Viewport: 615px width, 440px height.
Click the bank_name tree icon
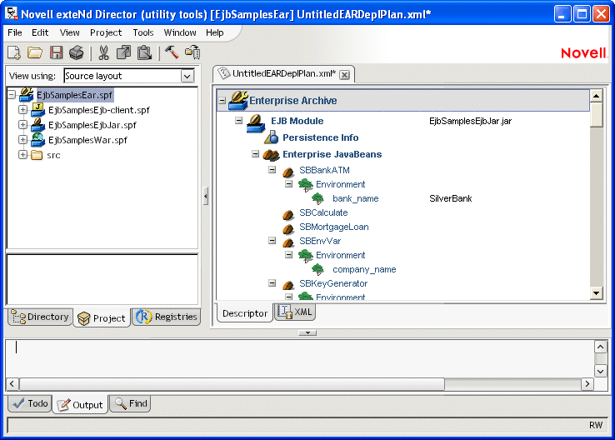(x=318, y=198)
